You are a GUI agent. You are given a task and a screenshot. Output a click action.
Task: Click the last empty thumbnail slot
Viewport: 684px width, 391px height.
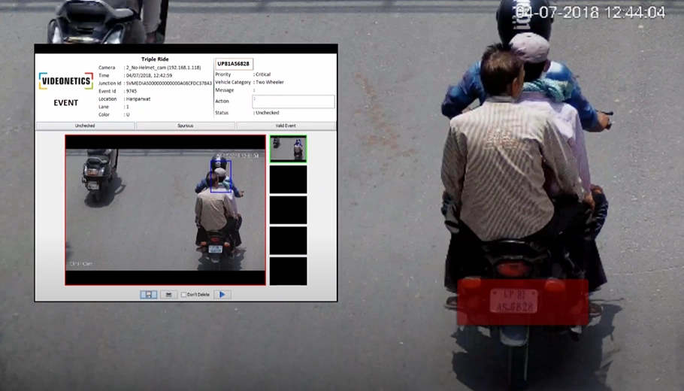click(x=288, y=271)
